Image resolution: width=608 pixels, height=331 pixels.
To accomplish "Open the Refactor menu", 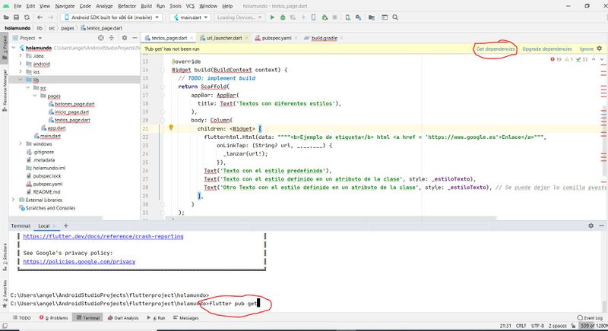I will click(127, 6).
